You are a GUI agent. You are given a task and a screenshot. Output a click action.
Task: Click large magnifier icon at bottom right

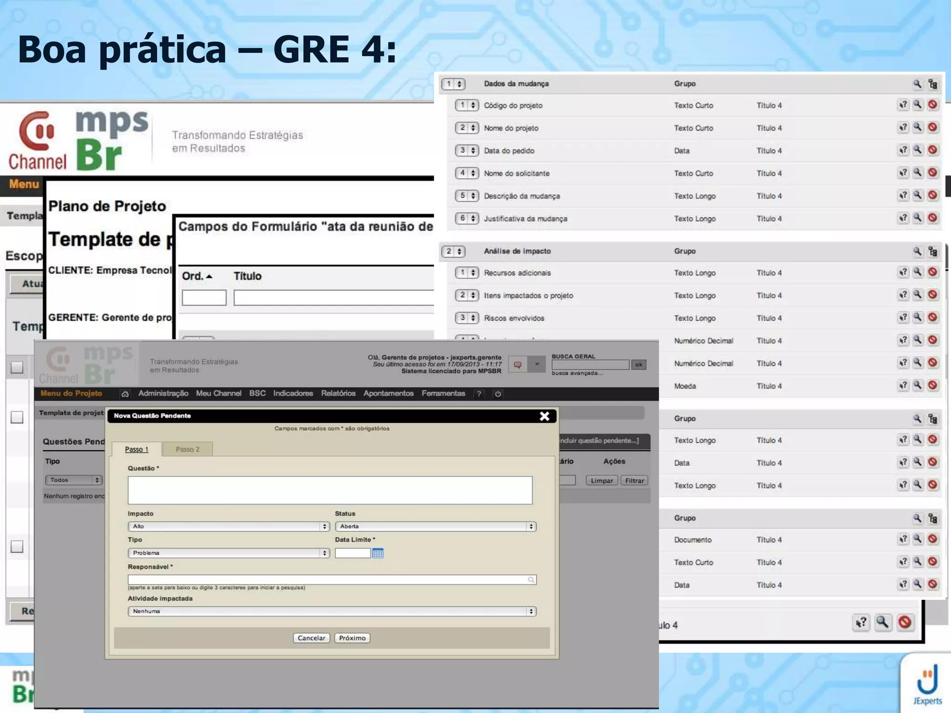tap(883, 622)
